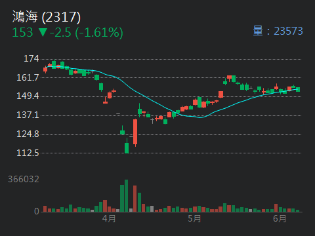Click the last green candlestick on the right
The width and height of the screenshot is (315, 236).
click(x=298, y=89)
